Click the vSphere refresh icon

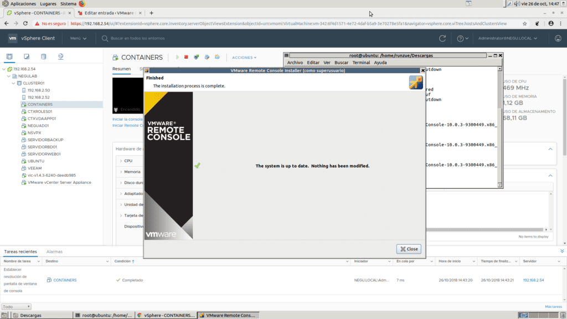[x=442, y=38]
